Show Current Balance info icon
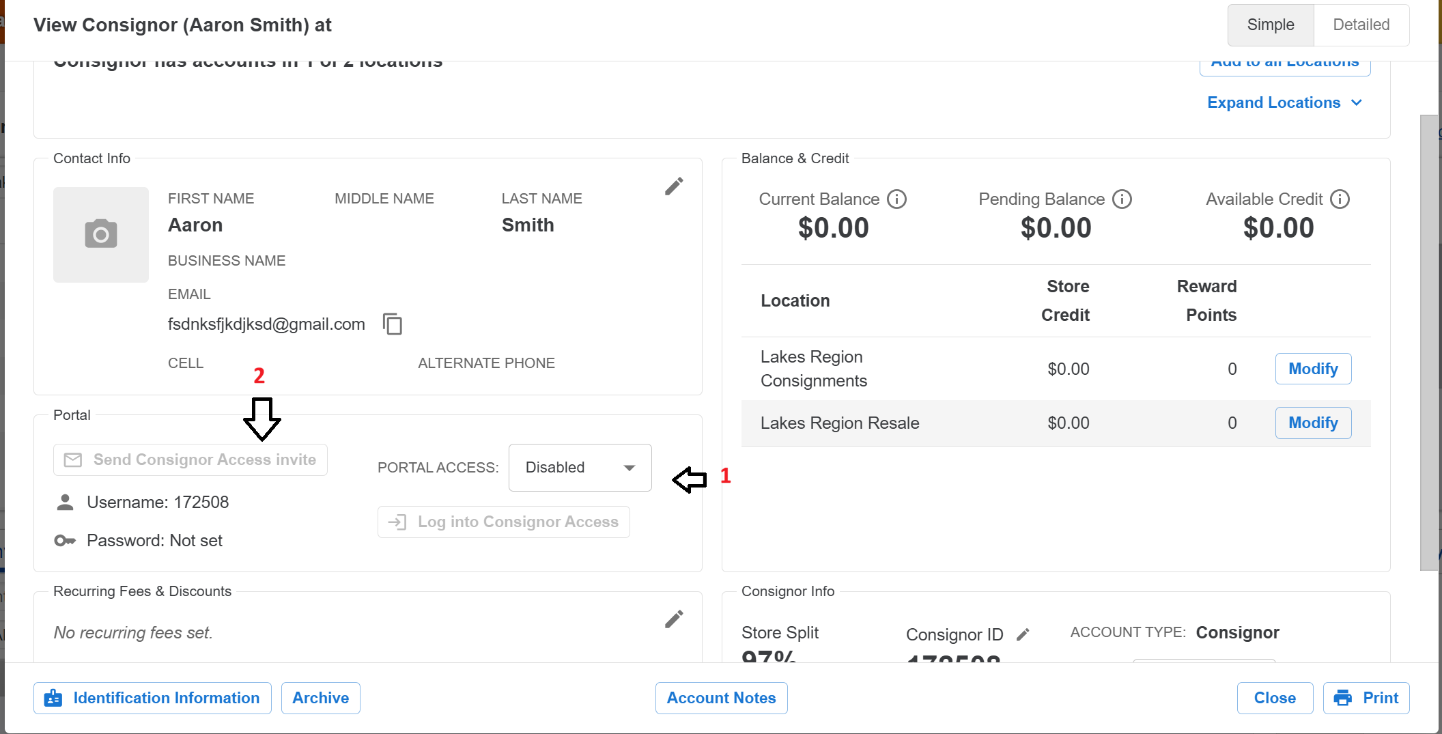Viewport: 1442px width, 734px height. click(896, 199)
